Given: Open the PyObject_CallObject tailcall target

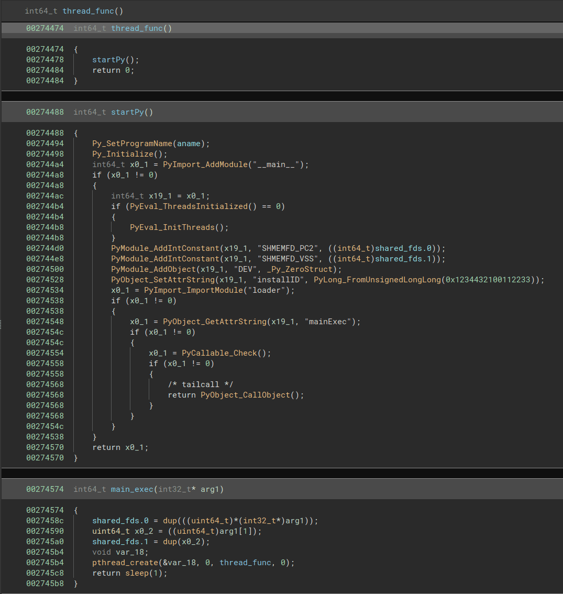Looking at the screenshot, I should click(x=247, y=395).
